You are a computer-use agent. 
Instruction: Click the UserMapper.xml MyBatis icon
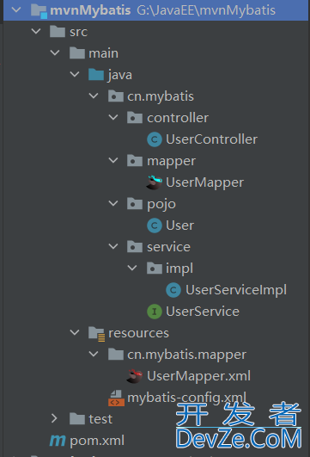pyautogui.click(x=135, y=376)
